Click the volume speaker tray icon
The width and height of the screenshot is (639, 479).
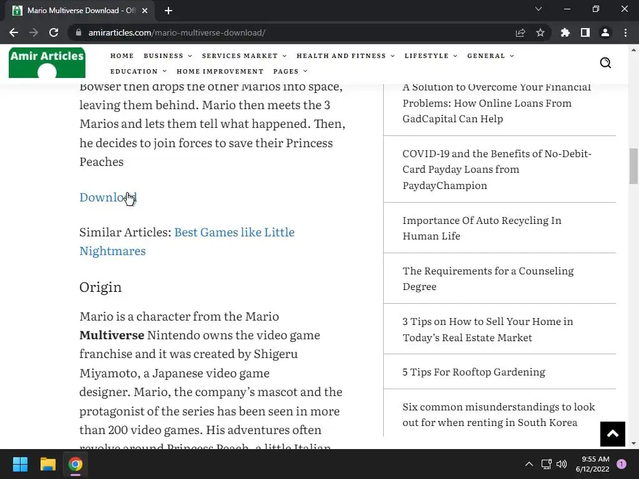point(562,464)
